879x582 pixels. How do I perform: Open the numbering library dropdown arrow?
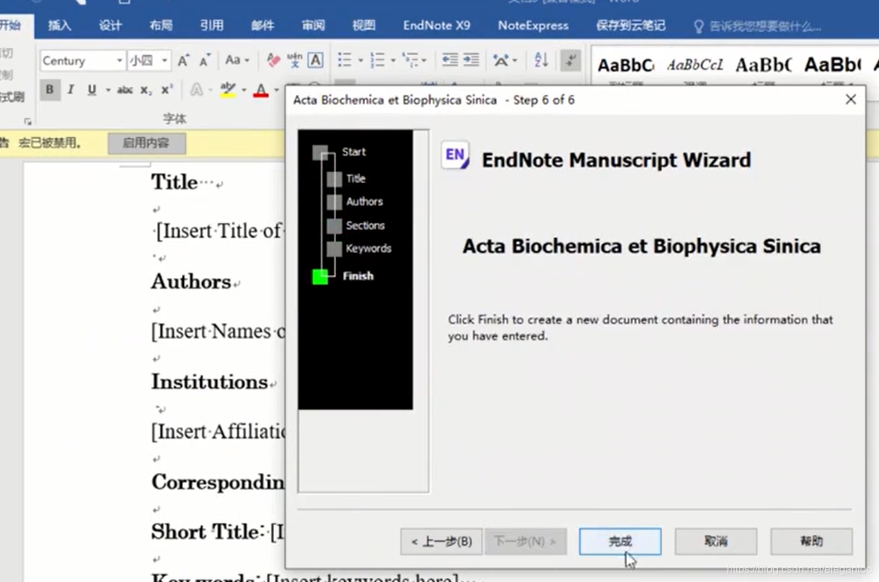393,61
